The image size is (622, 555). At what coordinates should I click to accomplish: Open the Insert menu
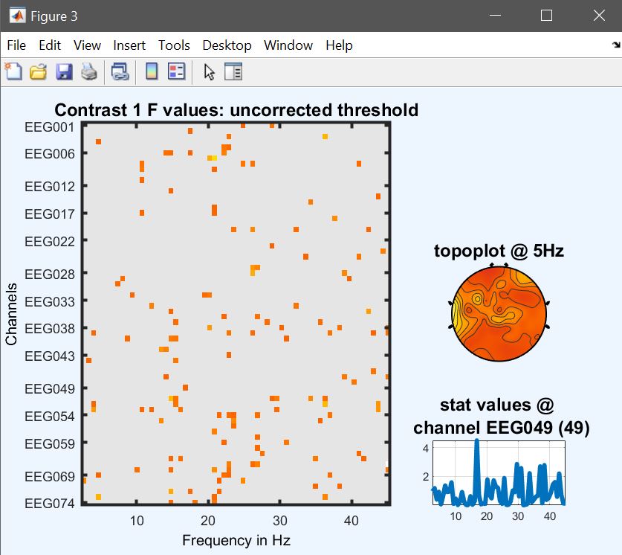click(129, 45)
